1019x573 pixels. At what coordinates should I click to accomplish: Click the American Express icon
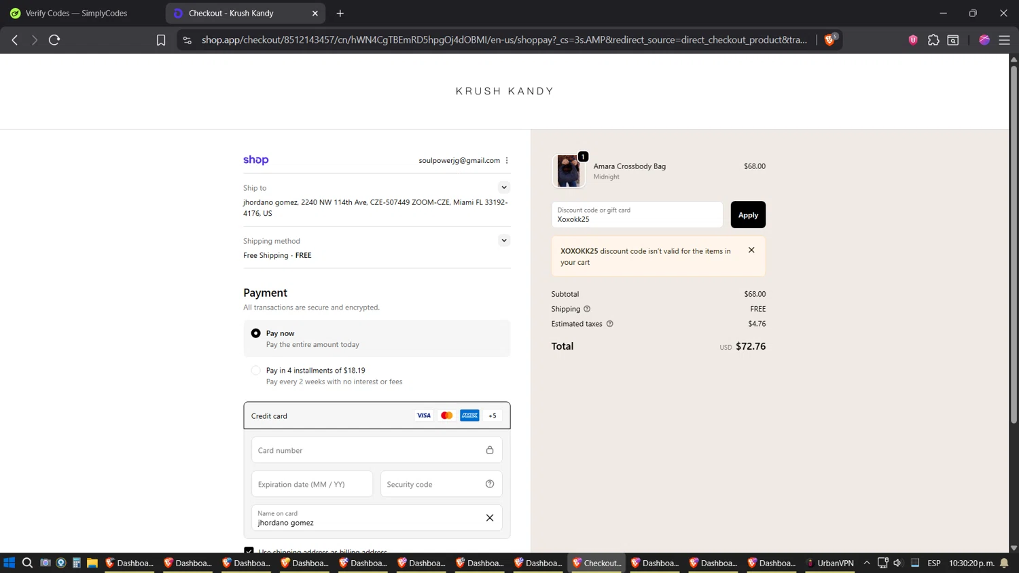[469, 415]
